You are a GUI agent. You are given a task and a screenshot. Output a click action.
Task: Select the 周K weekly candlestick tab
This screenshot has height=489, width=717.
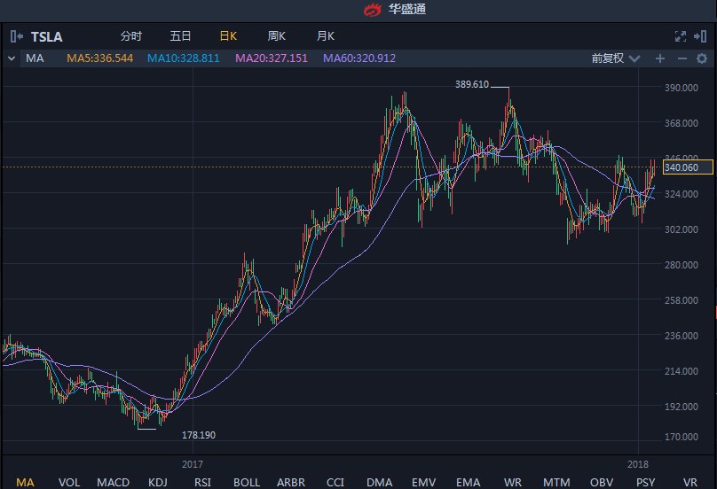[277, 36]
